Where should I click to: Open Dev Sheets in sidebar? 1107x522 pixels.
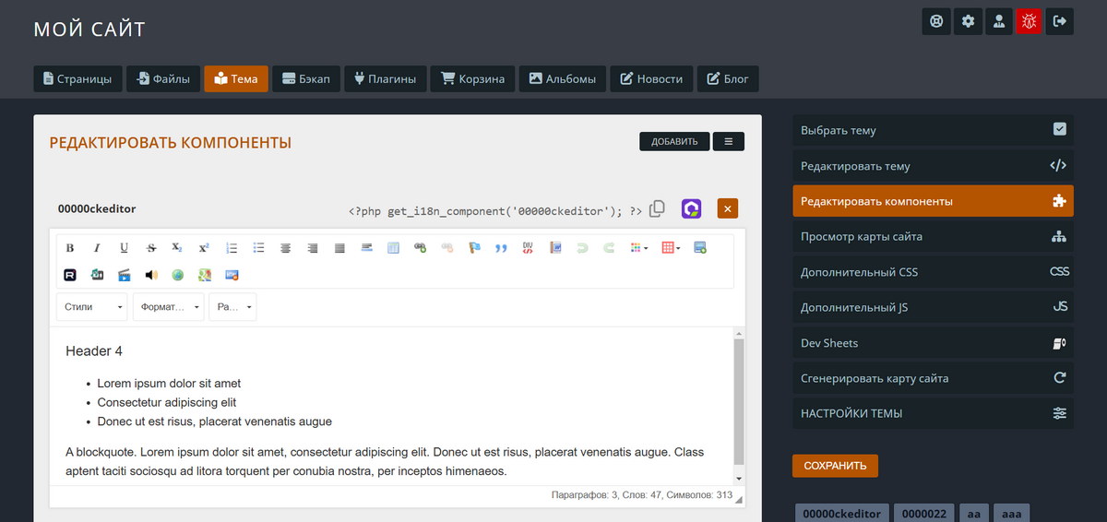933,343
